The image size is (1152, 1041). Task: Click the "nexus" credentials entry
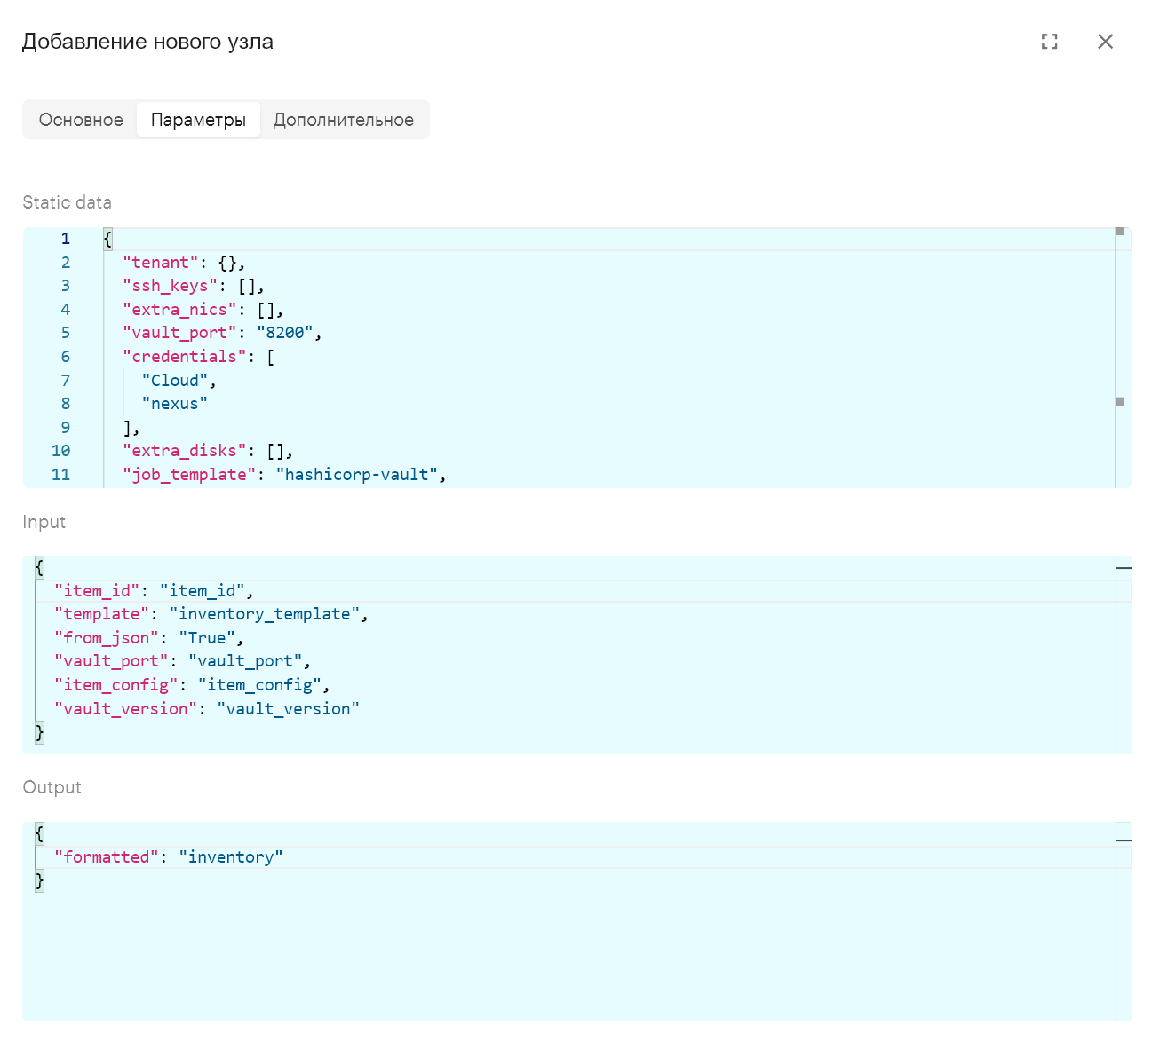click(174, 404)
